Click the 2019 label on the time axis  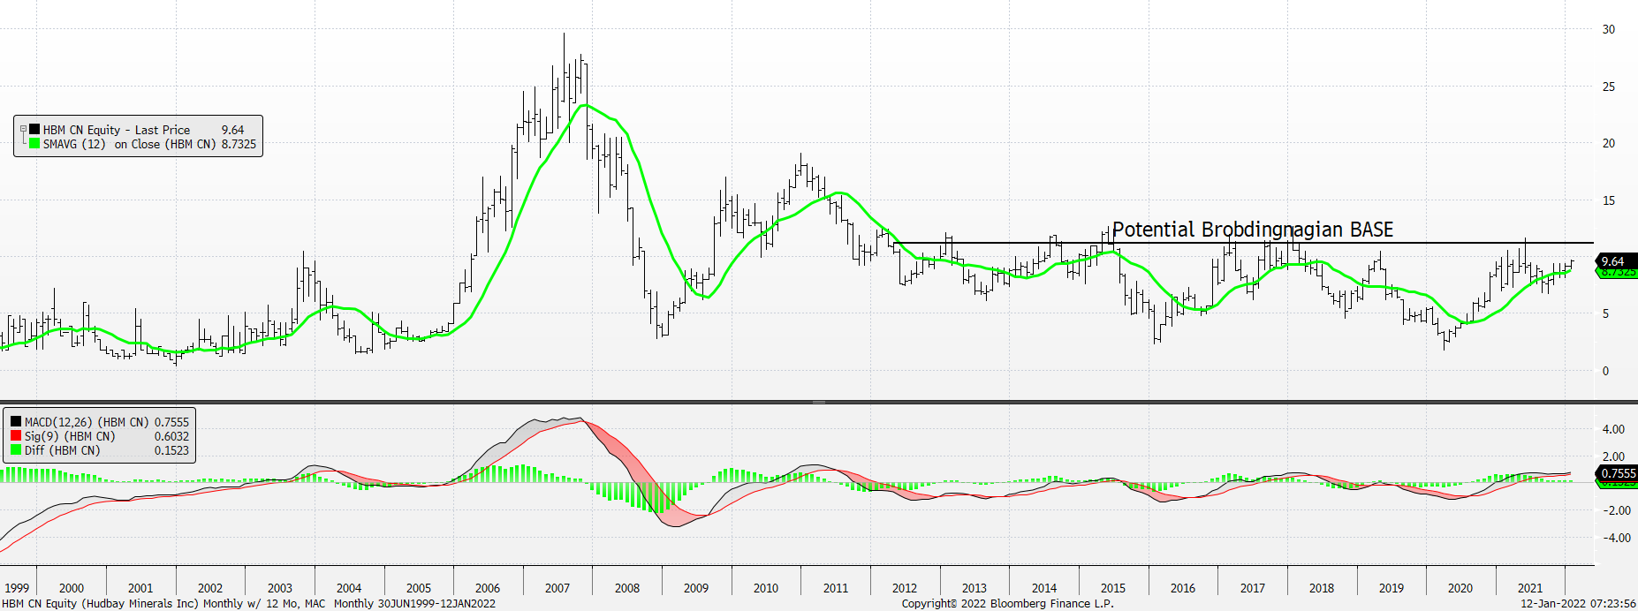point(1392,588)
